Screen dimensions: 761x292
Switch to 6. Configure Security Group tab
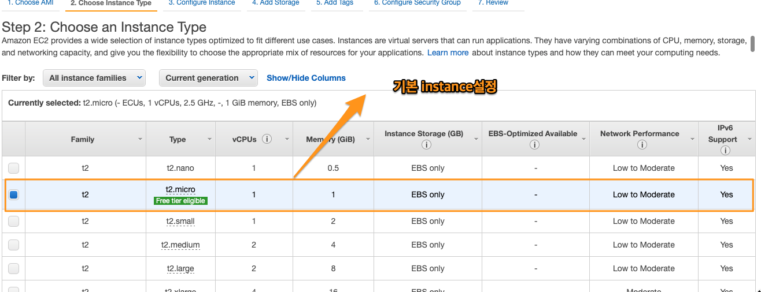pyautogui.click(x=417, y=3)
